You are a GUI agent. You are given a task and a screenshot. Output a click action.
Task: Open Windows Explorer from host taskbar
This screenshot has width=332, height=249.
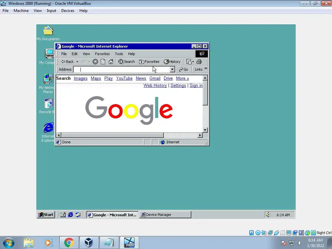click(29, 243)
